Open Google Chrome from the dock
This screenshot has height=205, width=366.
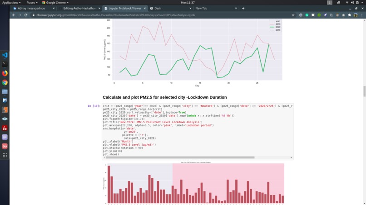tap(5, 82)
